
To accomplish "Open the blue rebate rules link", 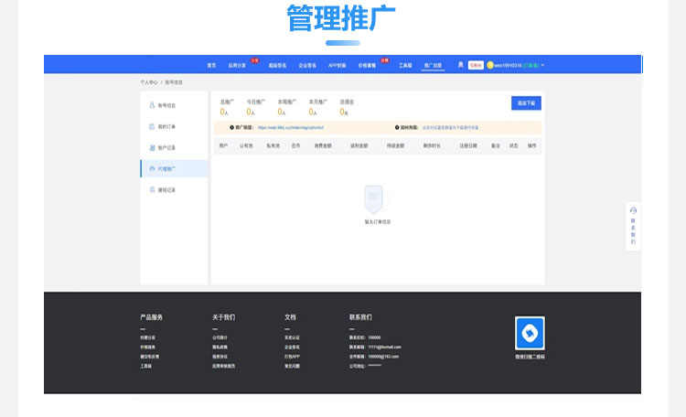I will 450,128.
